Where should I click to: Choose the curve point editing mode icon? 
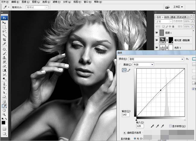(124, 70)
